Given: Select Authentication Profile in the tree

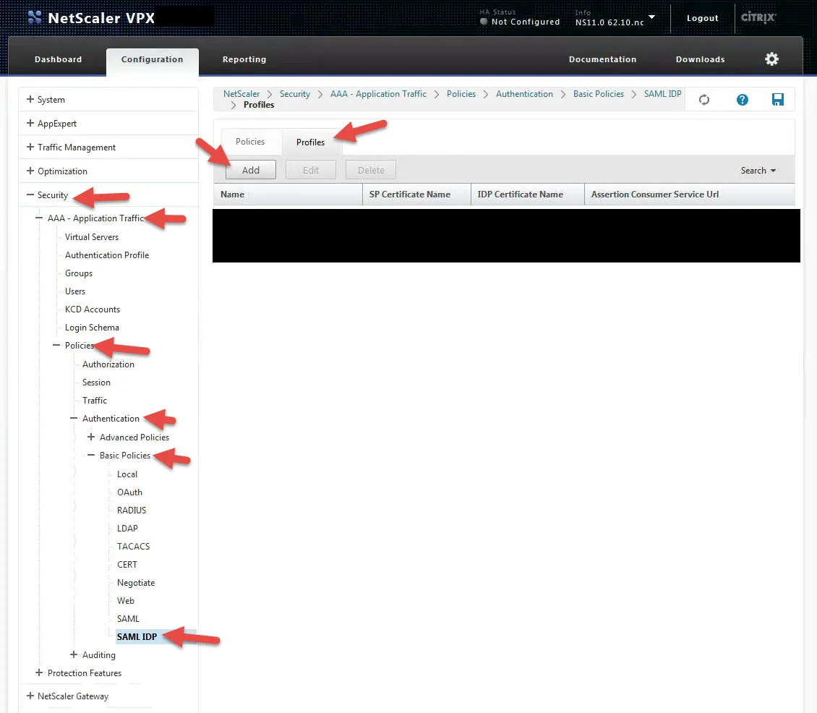Looking at the screenshot, I should coord(107,255).
